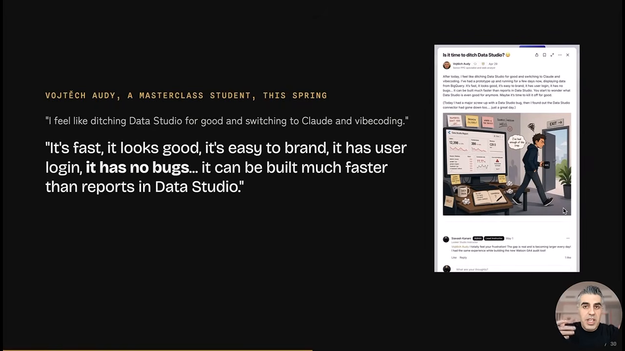Click the "Looker Studio Instructor" subtitle under Siavash Kanani
This screenshot has height=351, width=625.
[465, 242]
